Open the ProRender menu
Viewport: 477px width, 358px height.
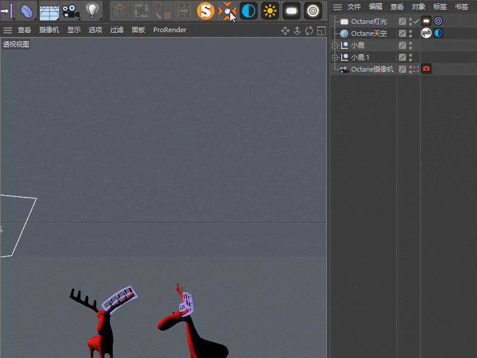coord(170,30)
